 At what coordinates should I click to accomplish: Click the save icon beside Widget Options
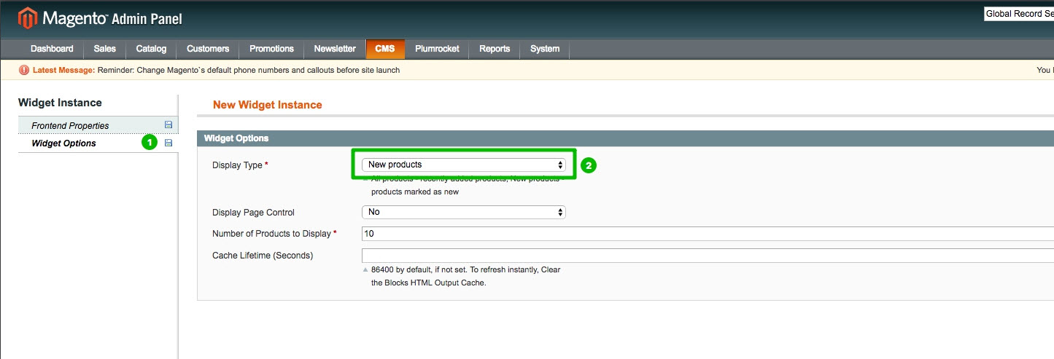tap(168, 143)
